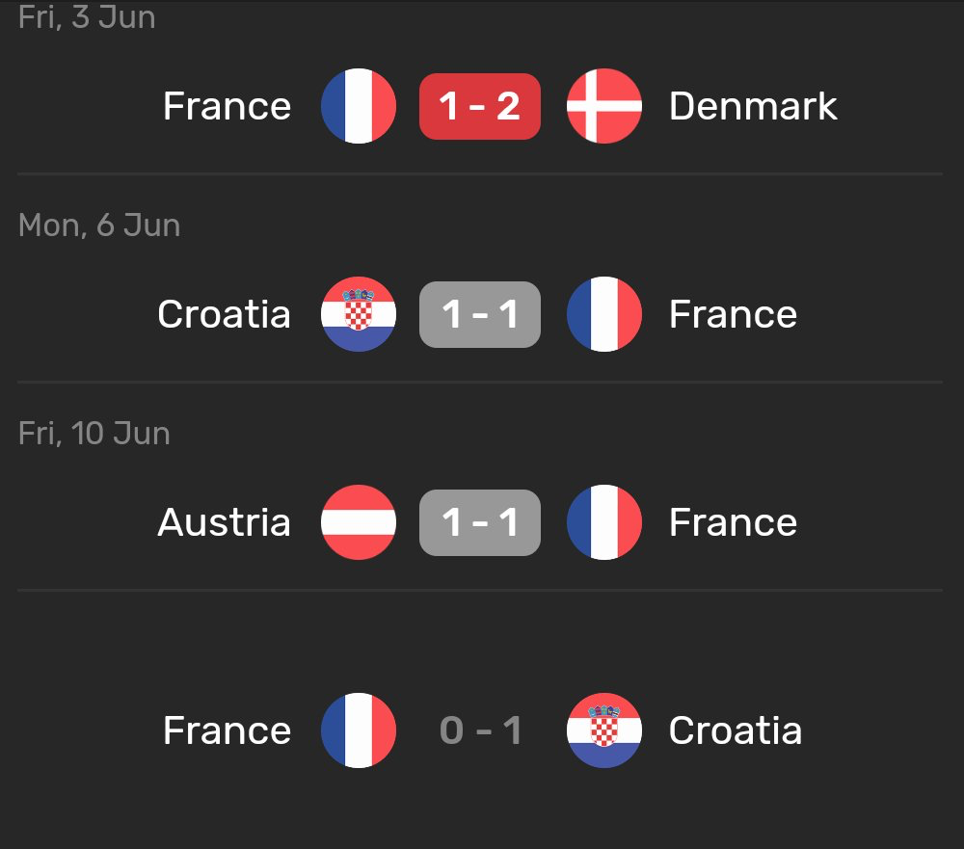Select Croatia's name in the 6 Jun match
The width and height of the screenshot is (964, 849).
coord(224,314)
